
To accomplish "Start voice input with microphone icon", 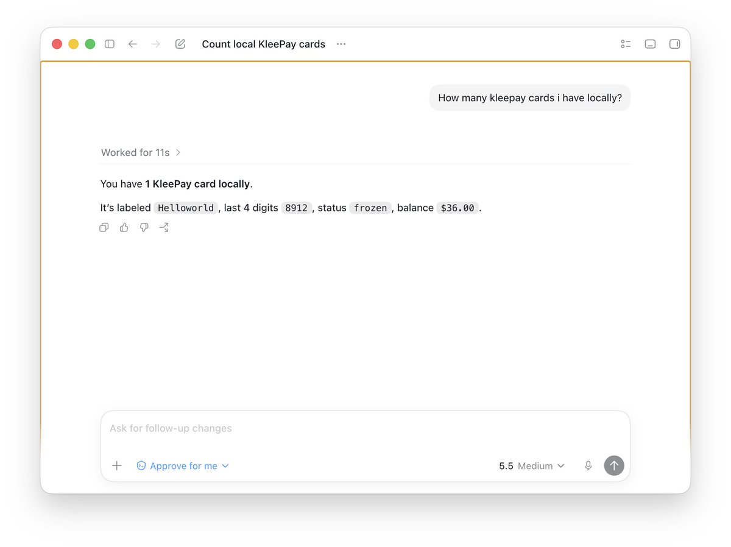I will [588, 465].
